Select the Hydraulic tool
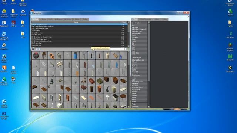 coord(139,37)
